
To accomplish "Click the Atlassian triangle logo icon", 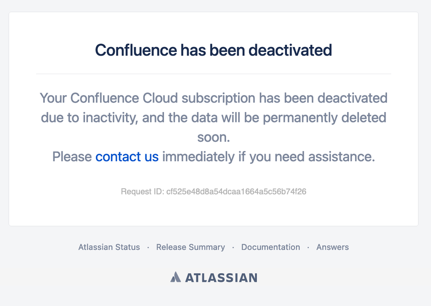I will [x=176, y=277].
